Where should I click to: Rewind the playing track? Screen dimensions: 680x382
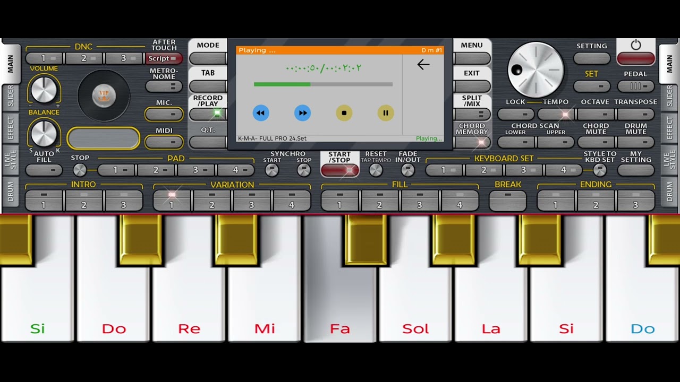coord(260,112)
